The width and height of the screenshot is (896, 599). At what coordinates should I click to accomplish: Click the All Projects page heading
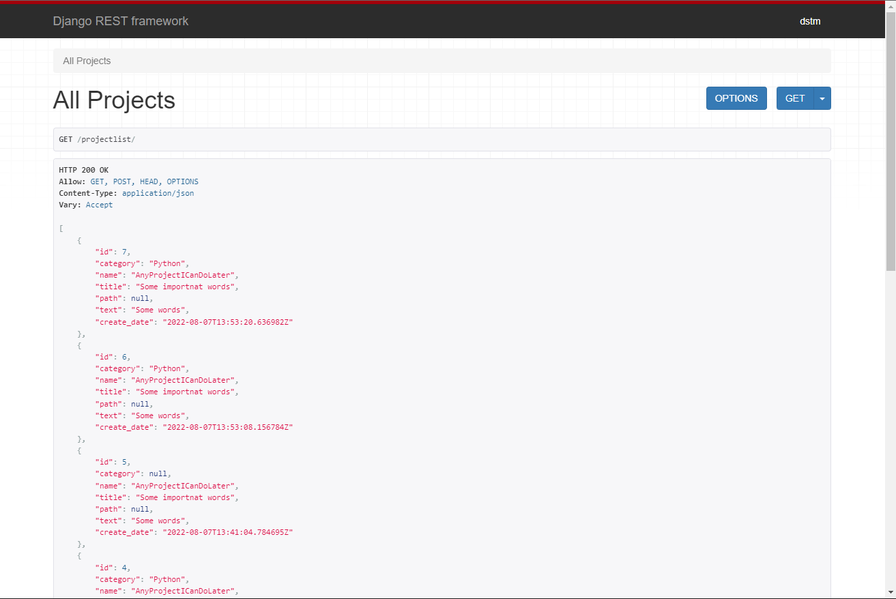pyautogui.click(x=114, y=100)
